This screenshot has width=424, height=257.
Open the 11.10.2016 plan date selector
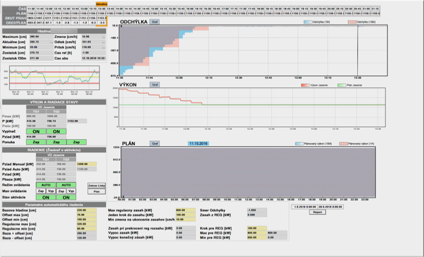tap(199, 144)
